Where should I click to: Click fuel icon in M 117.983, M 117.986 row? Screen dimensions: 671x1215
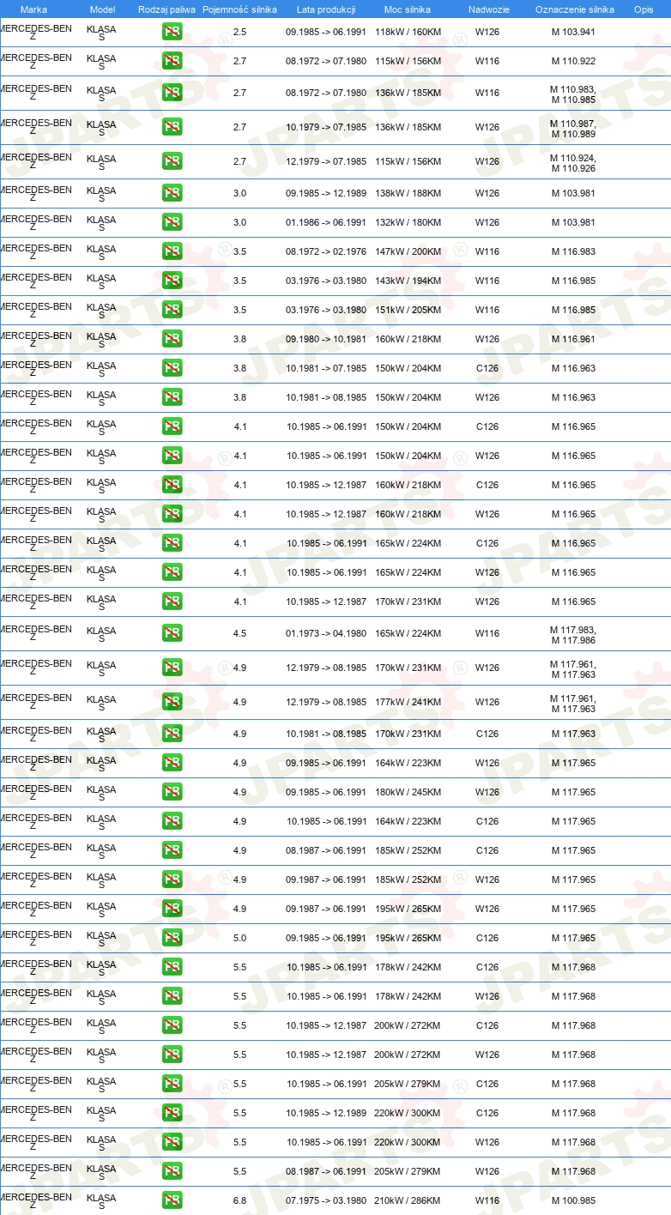coord(172,633)
